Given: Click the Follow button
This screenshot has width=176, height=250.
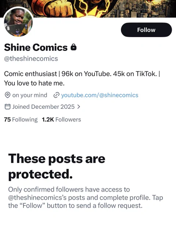Looking at the screenshot, I should (146, 30).
